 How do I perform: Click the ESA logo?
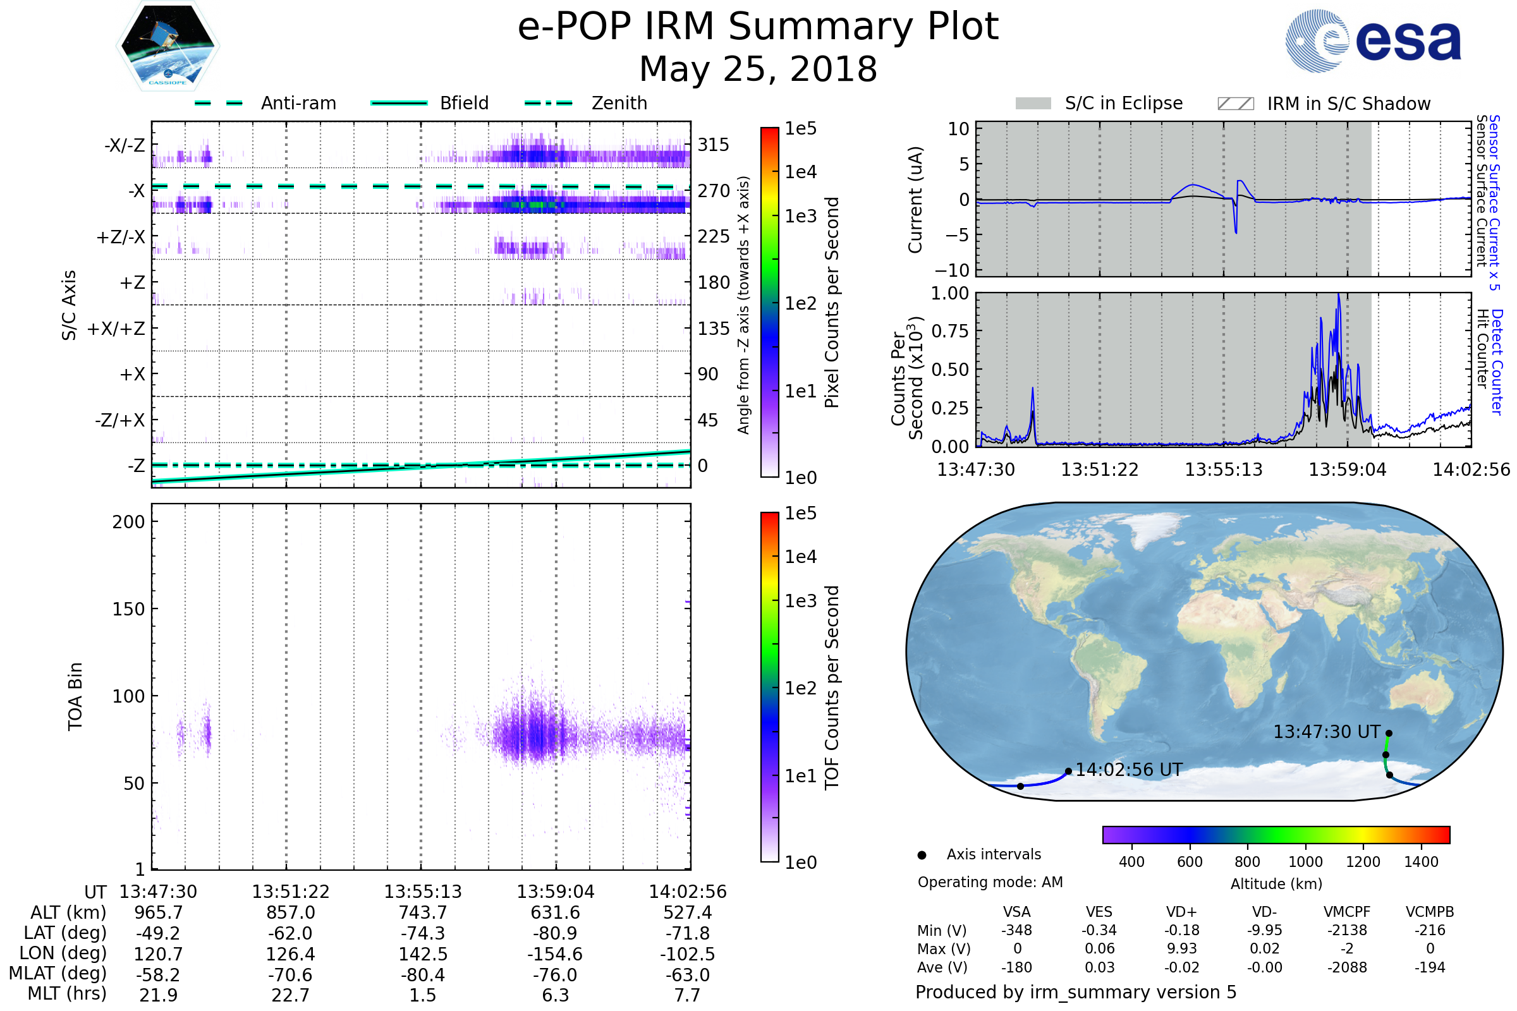click(x=1372, y=40)
